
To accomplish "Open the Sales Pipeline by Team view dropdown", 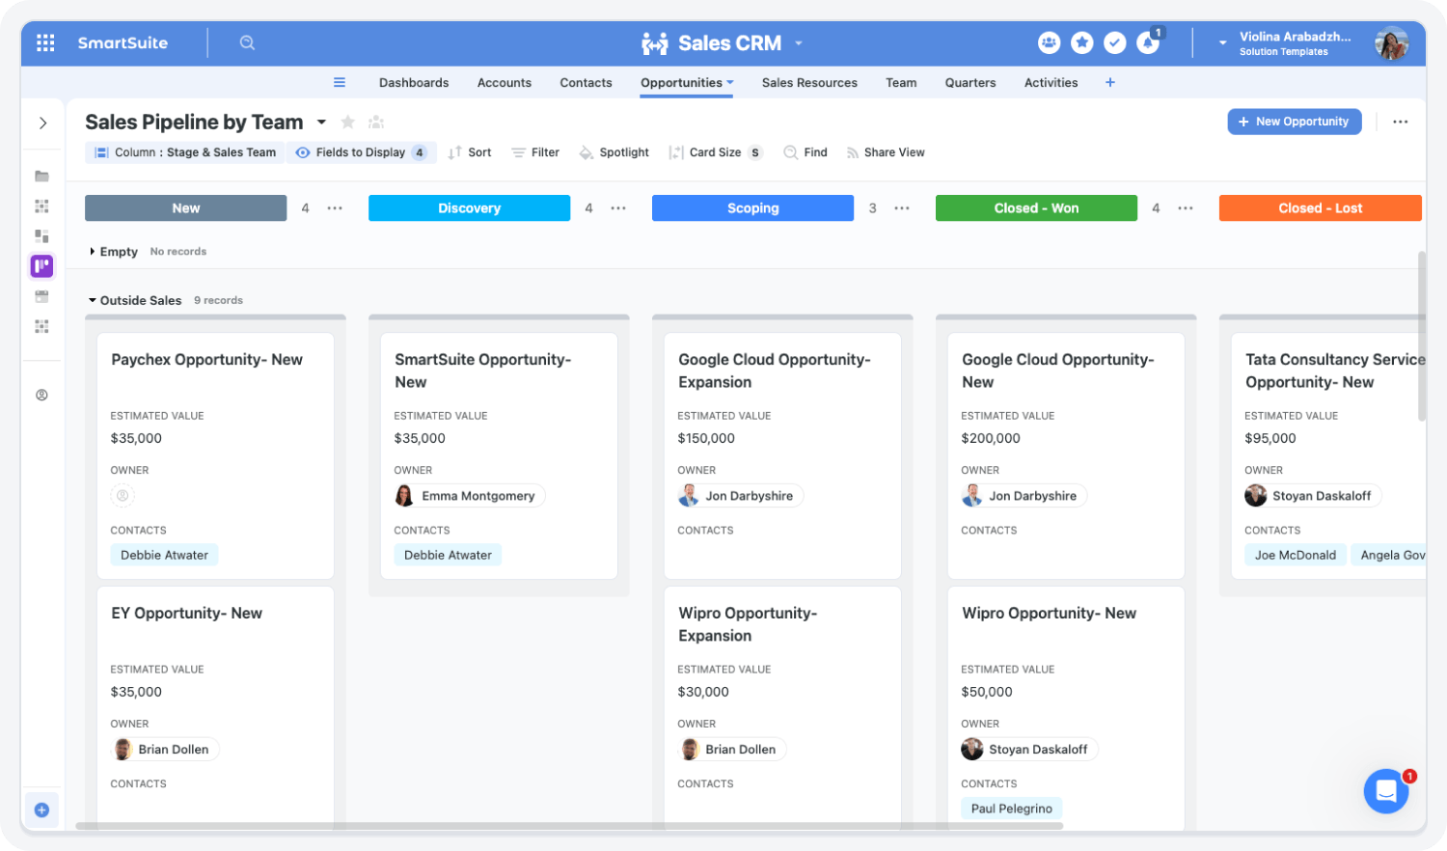I will click(321, 123).
